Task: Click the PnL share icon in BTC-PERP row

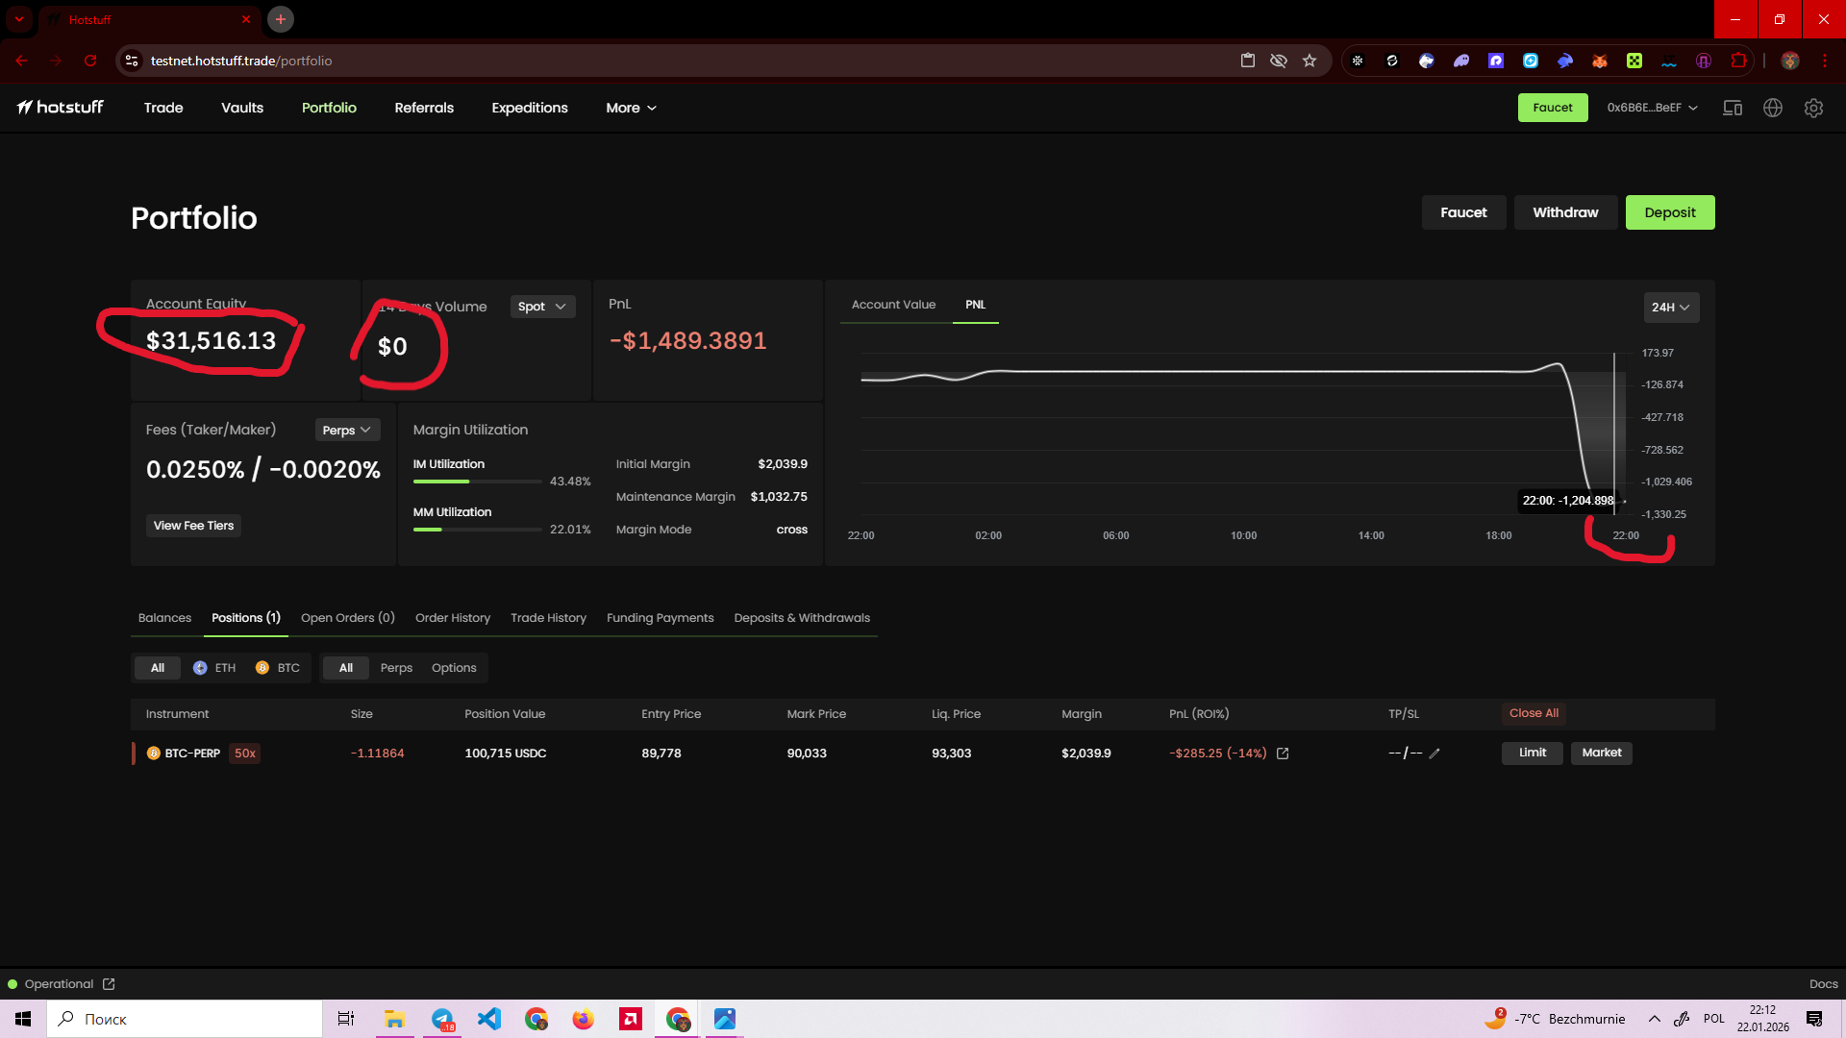Action: pos(1283,754)
